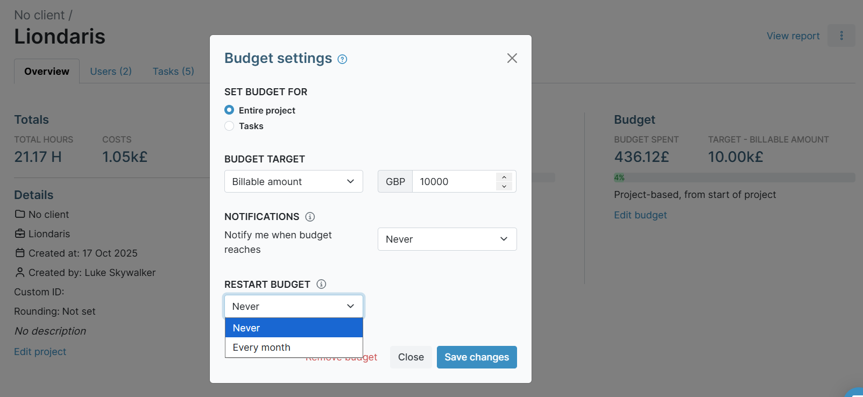Switch to the Overview tab
863x397 pixels.
(x=47, y=72)
